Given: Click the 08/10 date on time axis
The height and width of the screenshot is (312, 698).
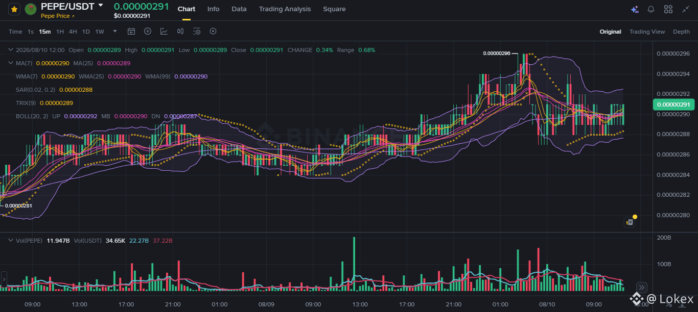Looking at the screenshot, I should point(547,304).
